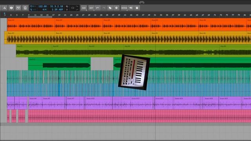The image size is (251, 141).
Task: Click bar 79 on the timeline ruler
Action: (x=239, y=15)
